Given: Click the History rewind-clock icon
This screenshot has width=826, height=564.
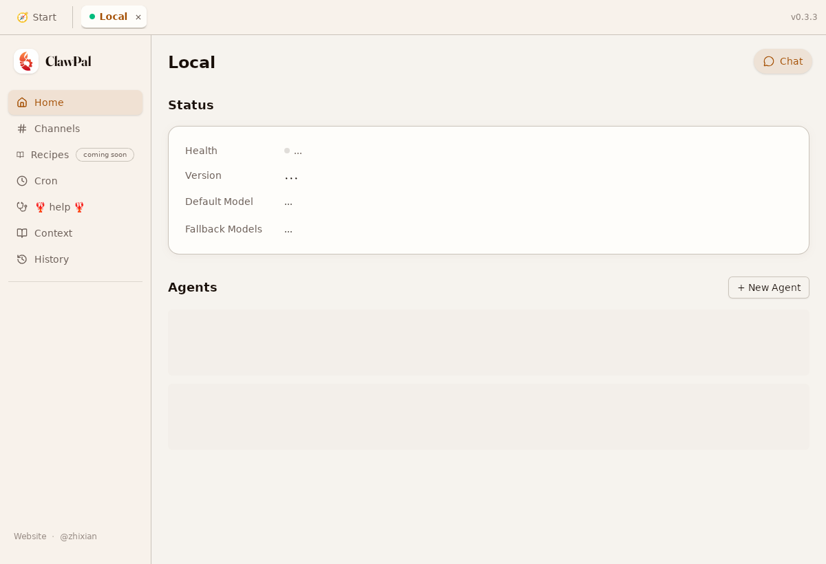Looking at the screenshot, I should (x=22, y=259).
